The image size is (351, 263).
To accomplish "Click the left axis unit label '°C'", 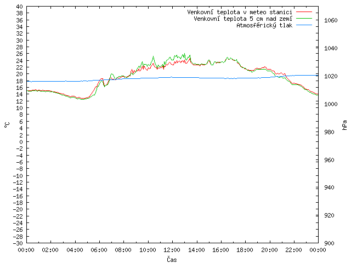I will [7, 125].
